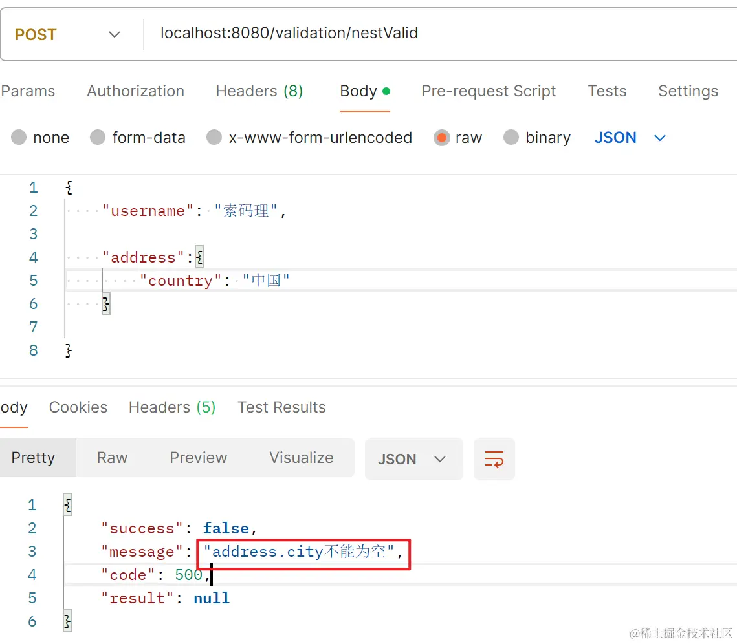Screen dimensions: 737x644
Task: Select the raw body option
Action: coord(457,138)
